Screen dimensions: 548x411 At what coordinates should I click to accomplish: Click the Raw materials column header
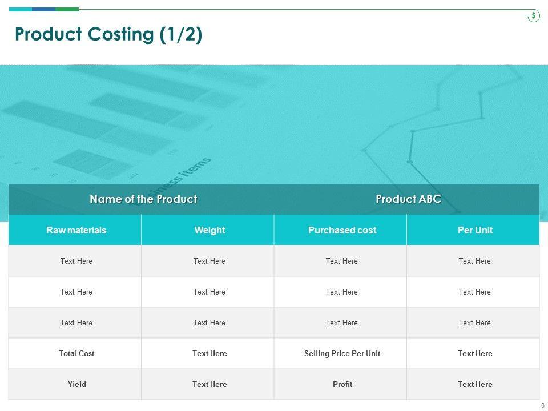(76, 231)
